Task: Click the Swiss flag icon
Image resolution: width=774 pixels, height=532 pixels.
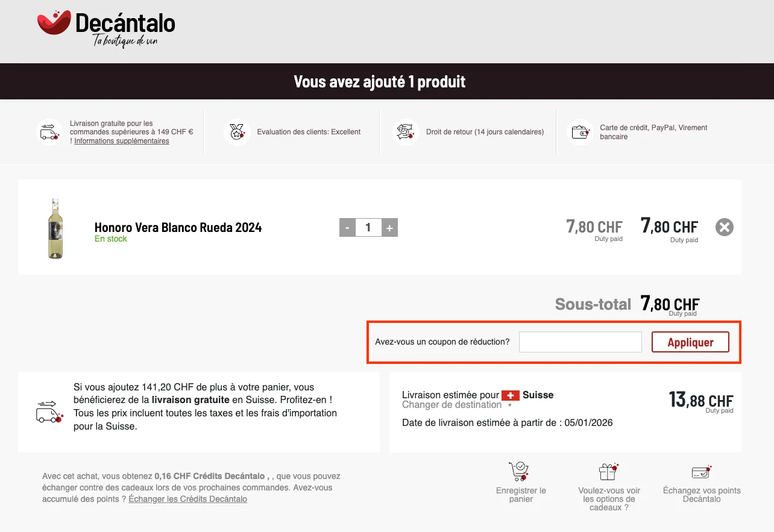Action: click(x=510, y=395)
